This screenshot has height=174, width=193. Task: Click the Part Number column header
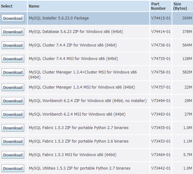point(158,6)
